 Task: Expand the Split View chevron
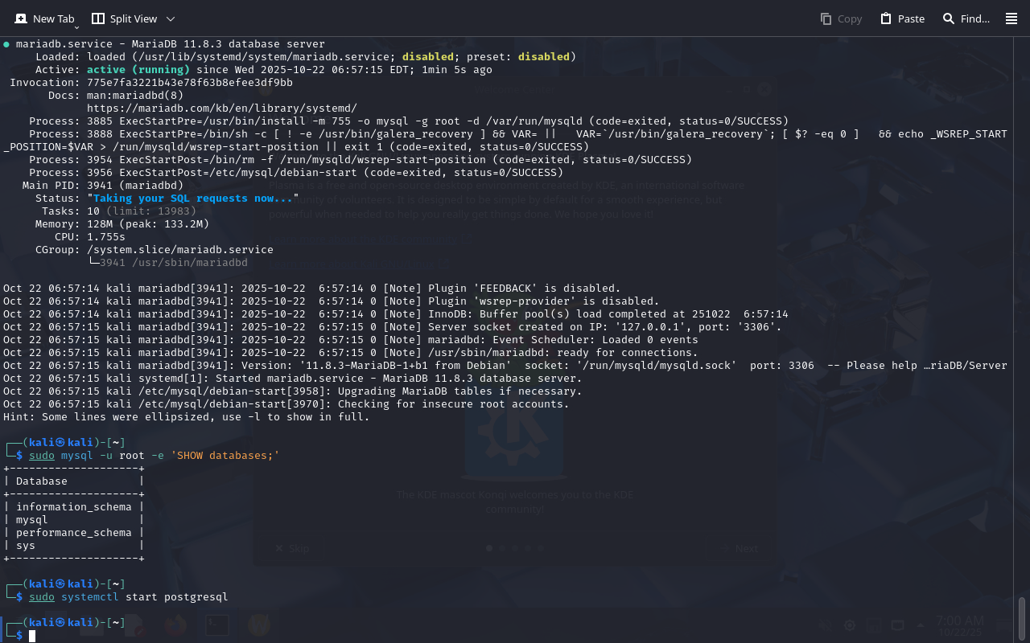[170, 18]
